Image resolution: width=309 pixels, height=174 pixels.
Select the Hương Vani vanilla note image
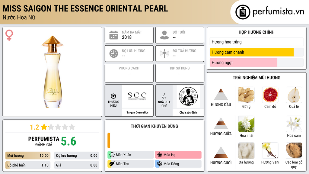pyautogui.click(x=270, y=151)
